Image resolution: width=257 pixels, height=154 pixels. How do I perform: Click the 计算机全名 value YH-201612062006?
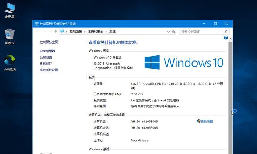click(144, 127)
